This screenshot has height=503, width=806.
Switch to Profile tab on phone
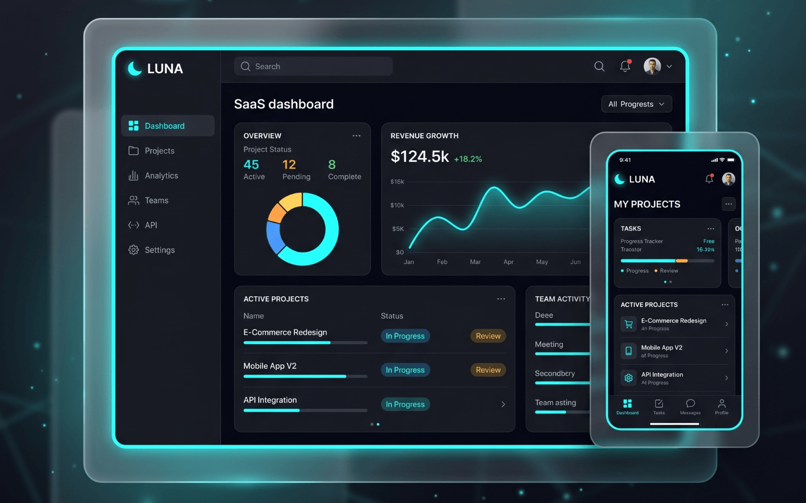(x=721, y=407)
